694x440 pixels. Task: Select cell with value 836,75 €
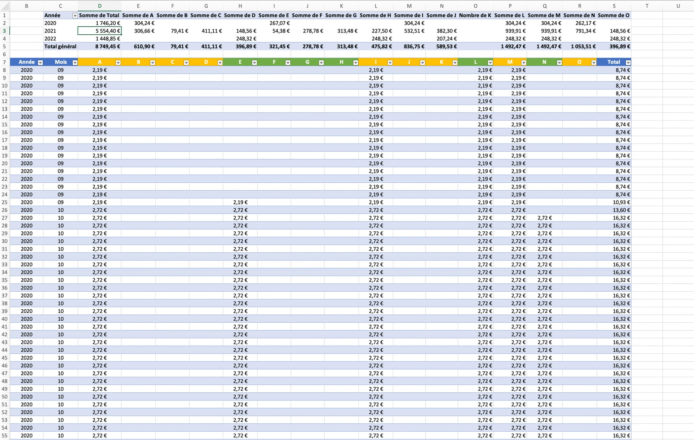point(409,47)
